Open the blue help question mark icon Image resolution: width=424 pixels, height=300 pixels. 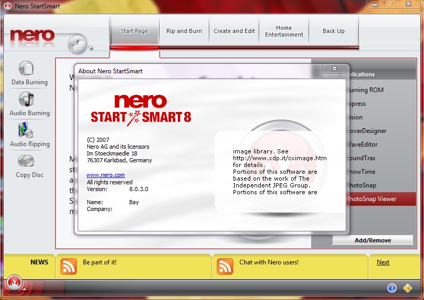(392, 288)
